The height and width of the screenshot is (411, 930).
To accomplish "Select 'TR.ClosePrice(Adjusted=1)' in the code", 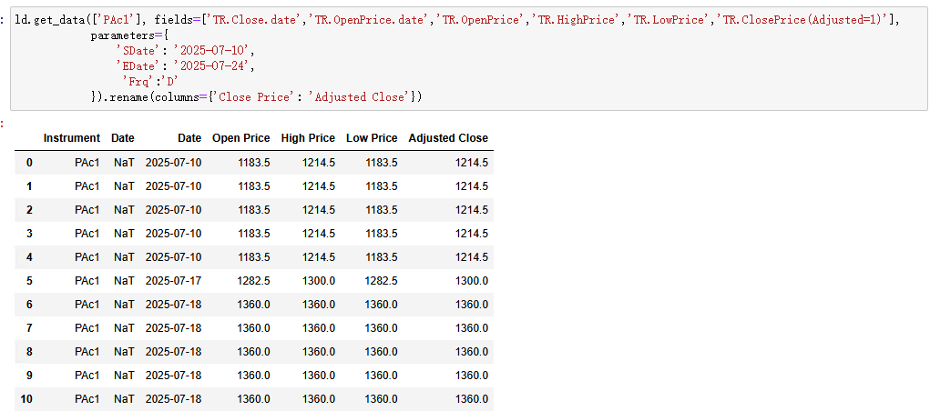I will [802, 20].
